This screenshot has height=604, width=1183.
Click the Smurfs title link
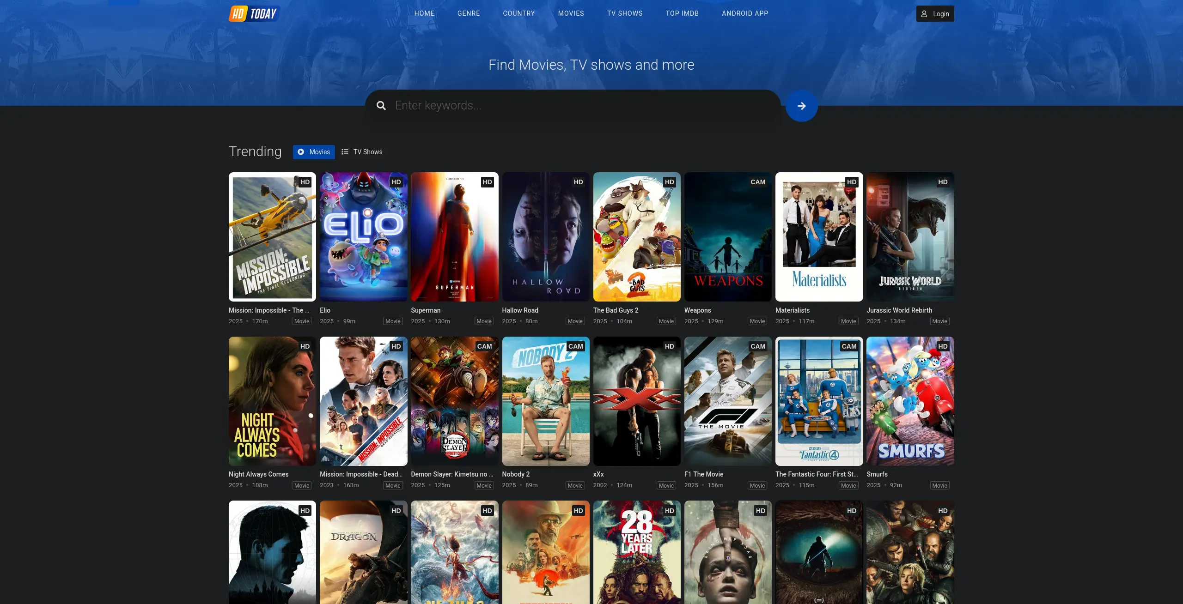(x=877, y=474)
